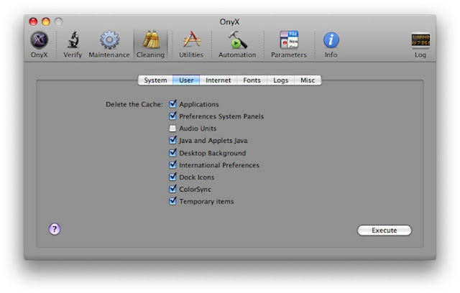Click the "Delete the Cache:" label
Screen dimensions: 460x293
coord(134,105)
